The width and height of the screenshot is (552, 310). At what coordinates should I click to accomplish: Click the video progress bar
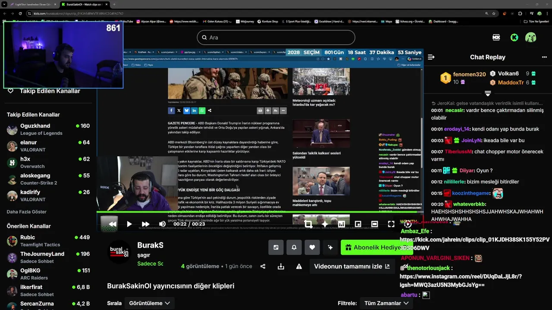point(260,212)
